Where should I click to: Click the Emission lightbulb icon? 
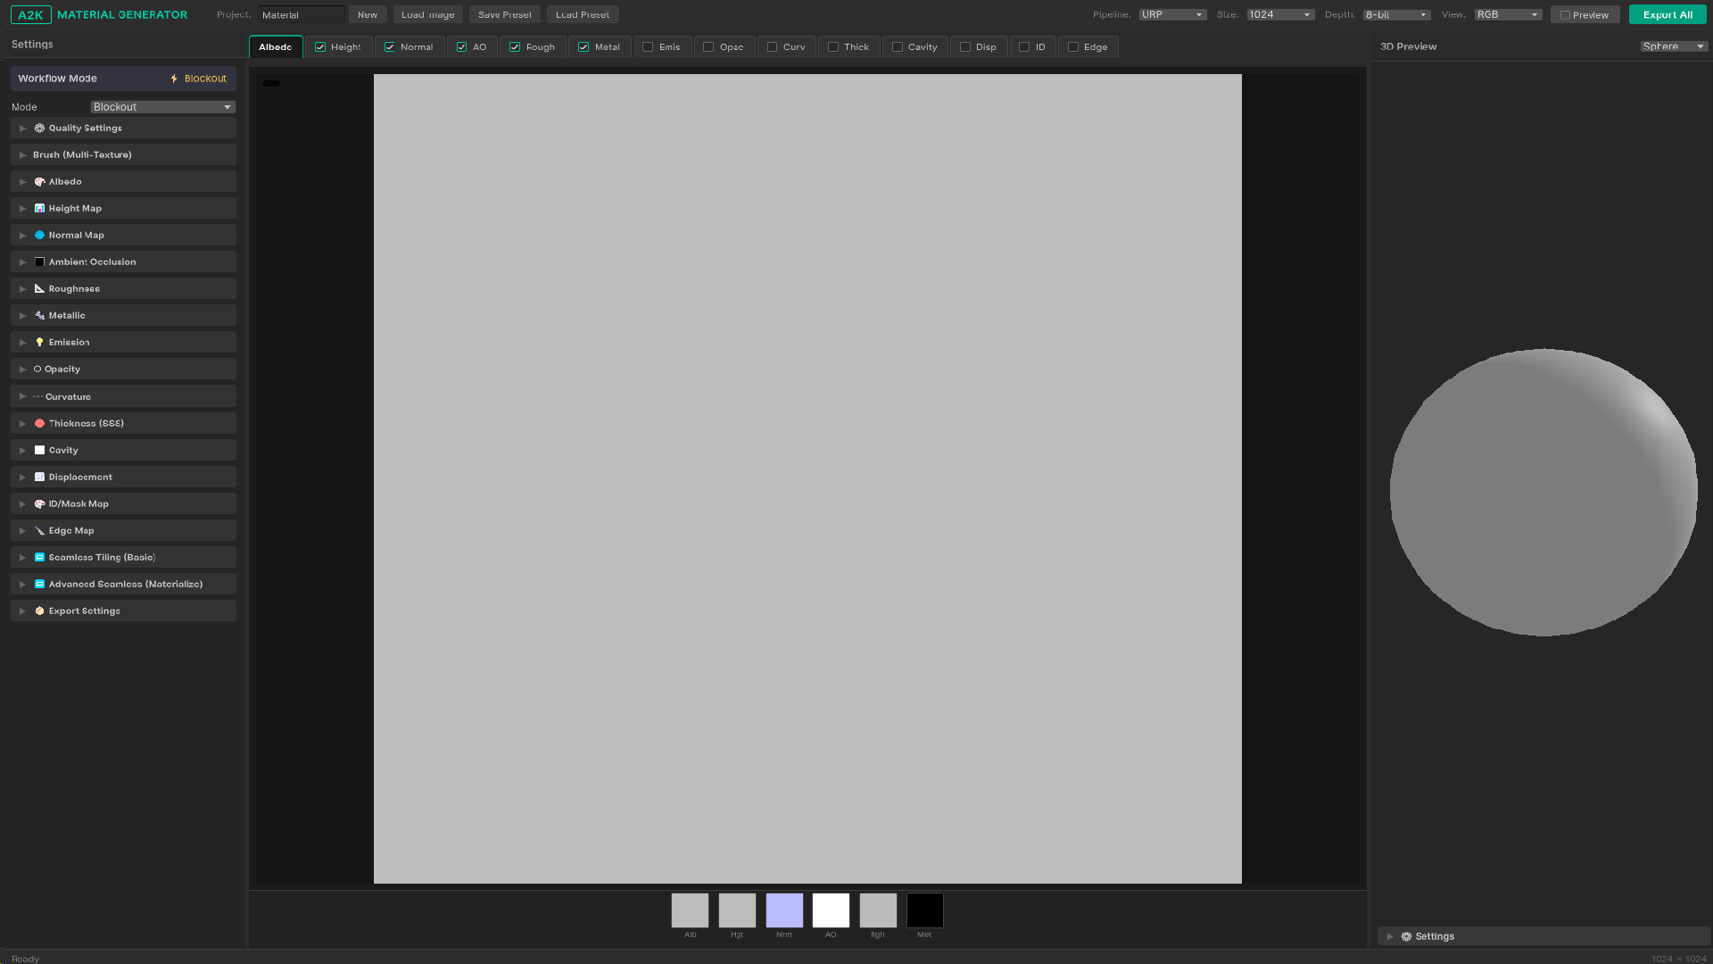pos(39,343)
